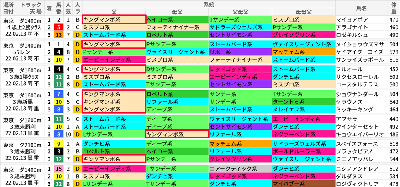This screenshot has width=400, height=187.
Task: Click the body weight value 542
Action: (x=394, y=102)
